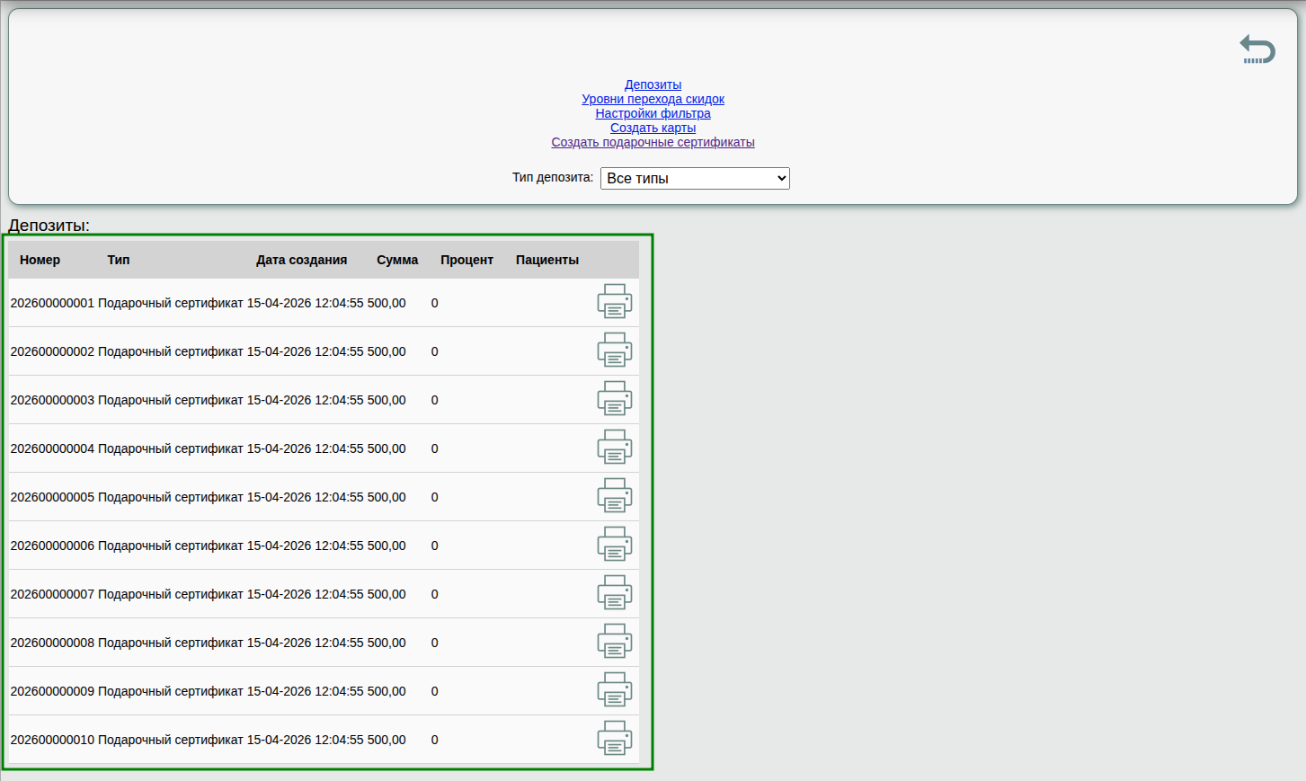Print certificate 202600000008

pyautogui.click(x=615, y=642)
